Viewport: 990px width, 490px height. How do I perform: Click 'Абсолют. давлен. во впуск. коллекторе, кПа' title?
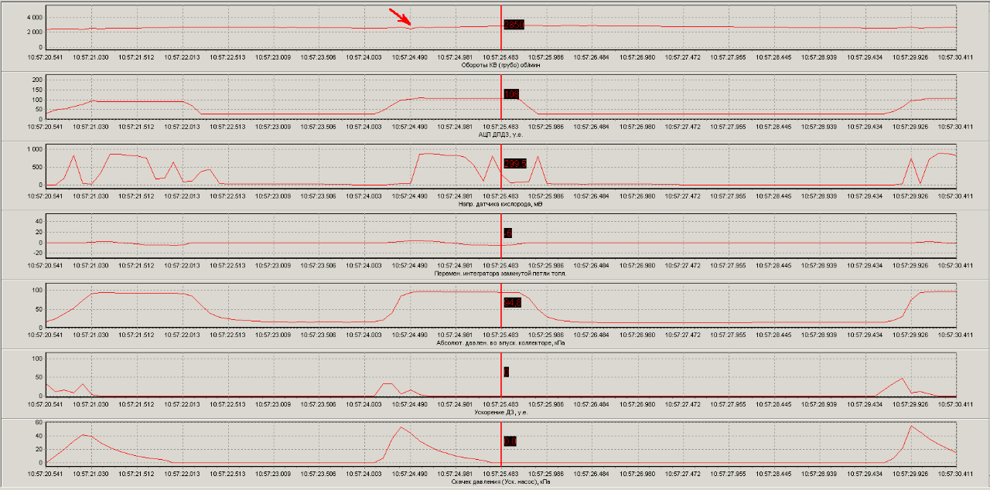501,342
